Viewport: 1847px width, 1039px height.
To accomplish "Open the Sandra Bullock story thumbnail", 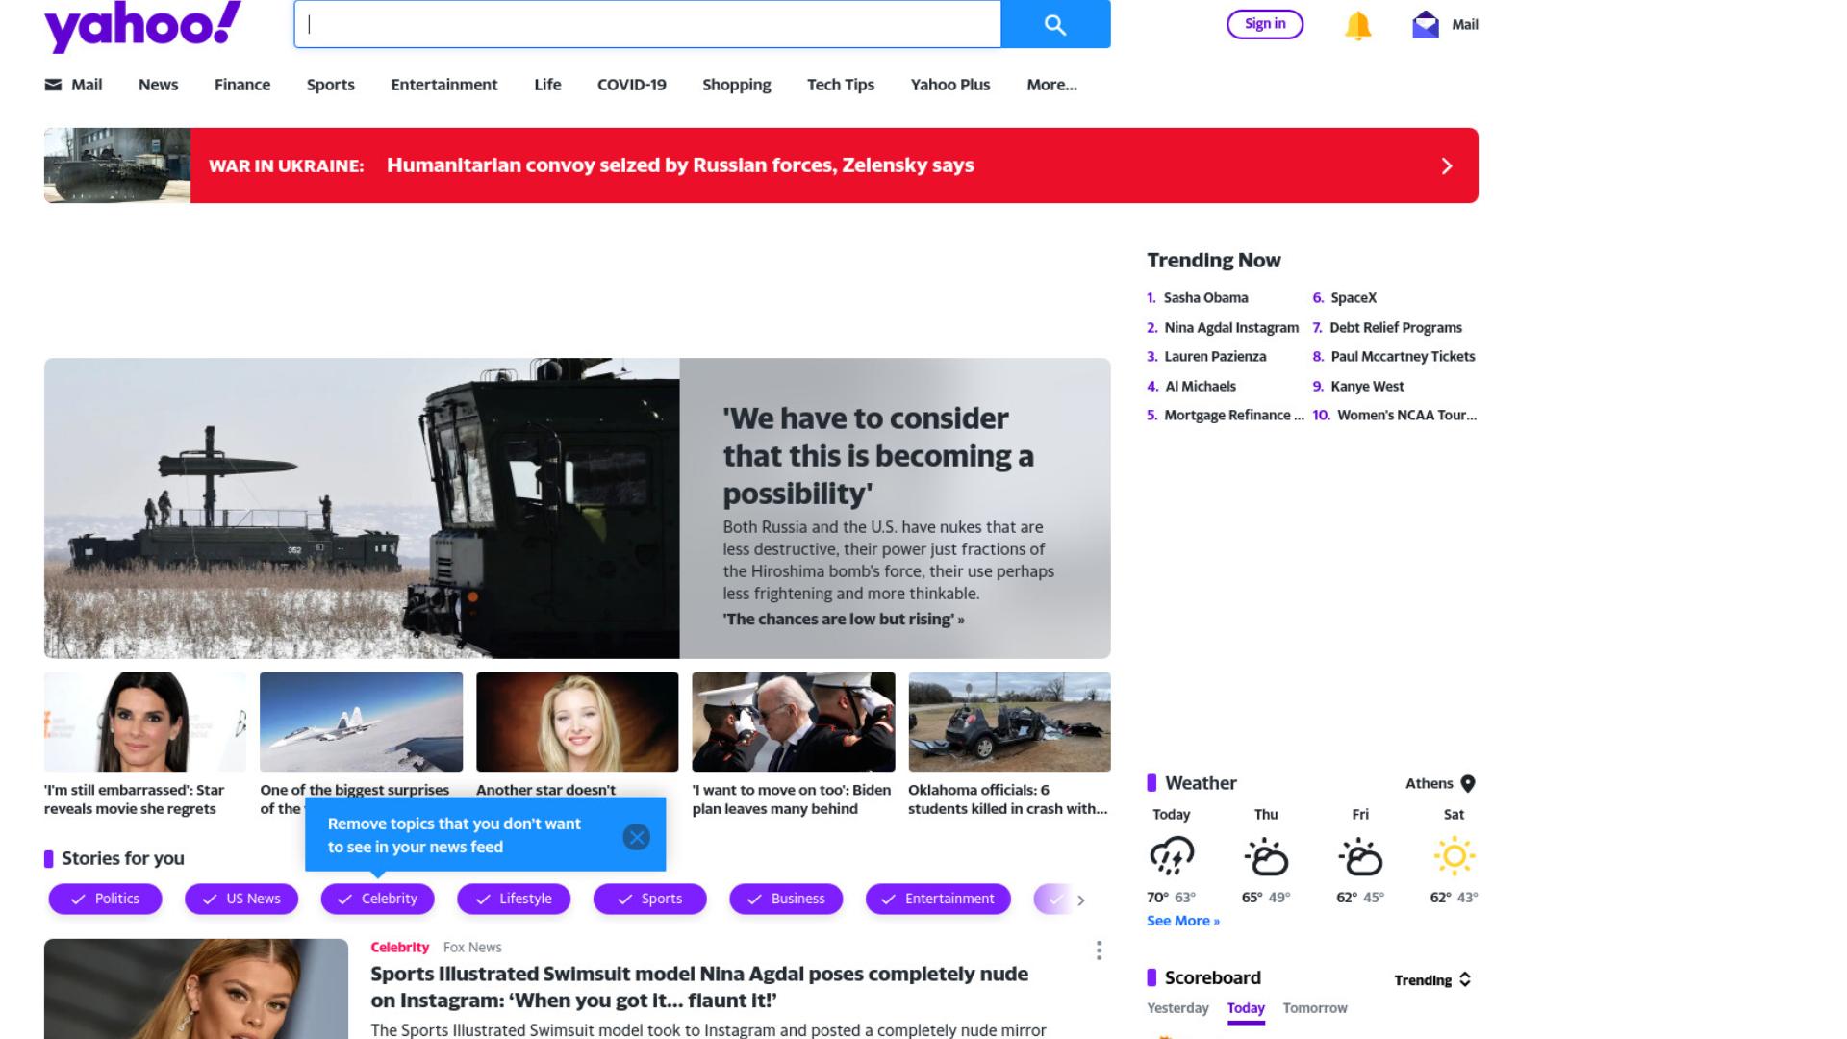I will [145, 722].
